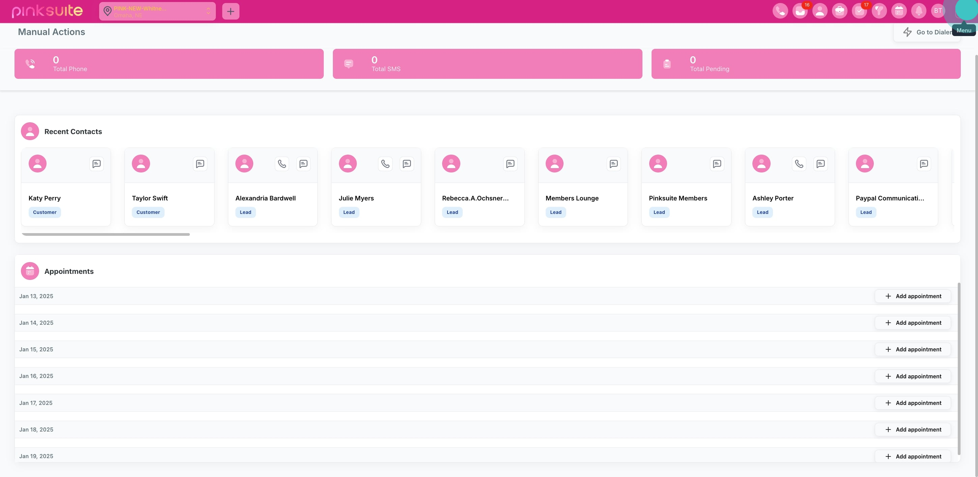This screenshot has height=477, width=978.
Task: Open the phone dialer icon in header
Action: (x=780, y=11)
